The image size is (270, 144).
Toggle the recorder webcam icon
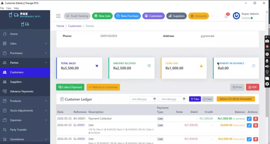pos(267,72)
